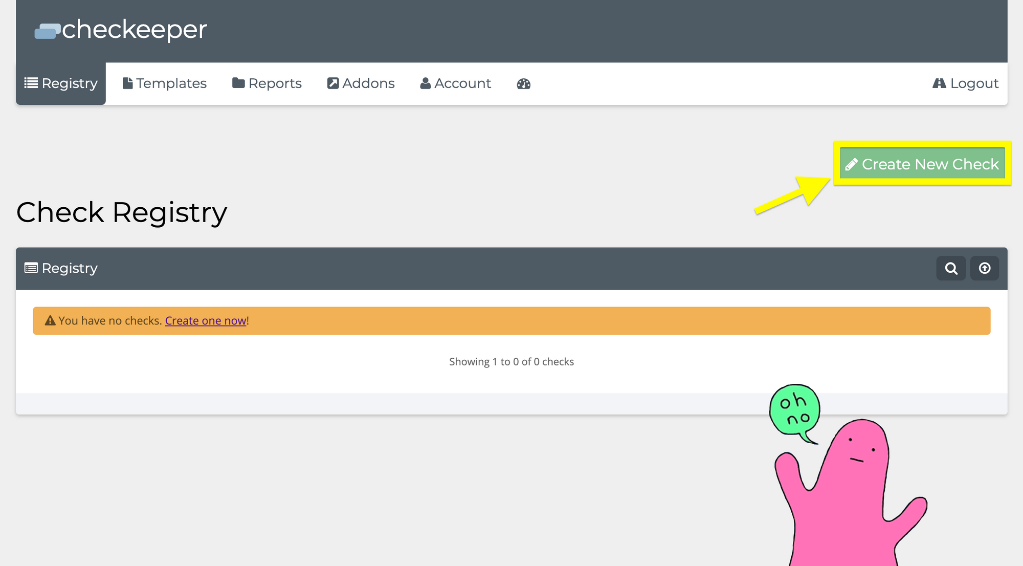This screenshot has width=1023, height=566.
Task: Switch to the Account tab
Action: tap(456, 83)
